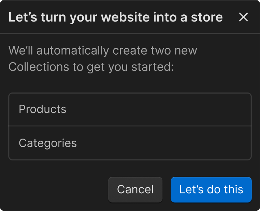Click the dialog title text

click(x=115, y=17)
